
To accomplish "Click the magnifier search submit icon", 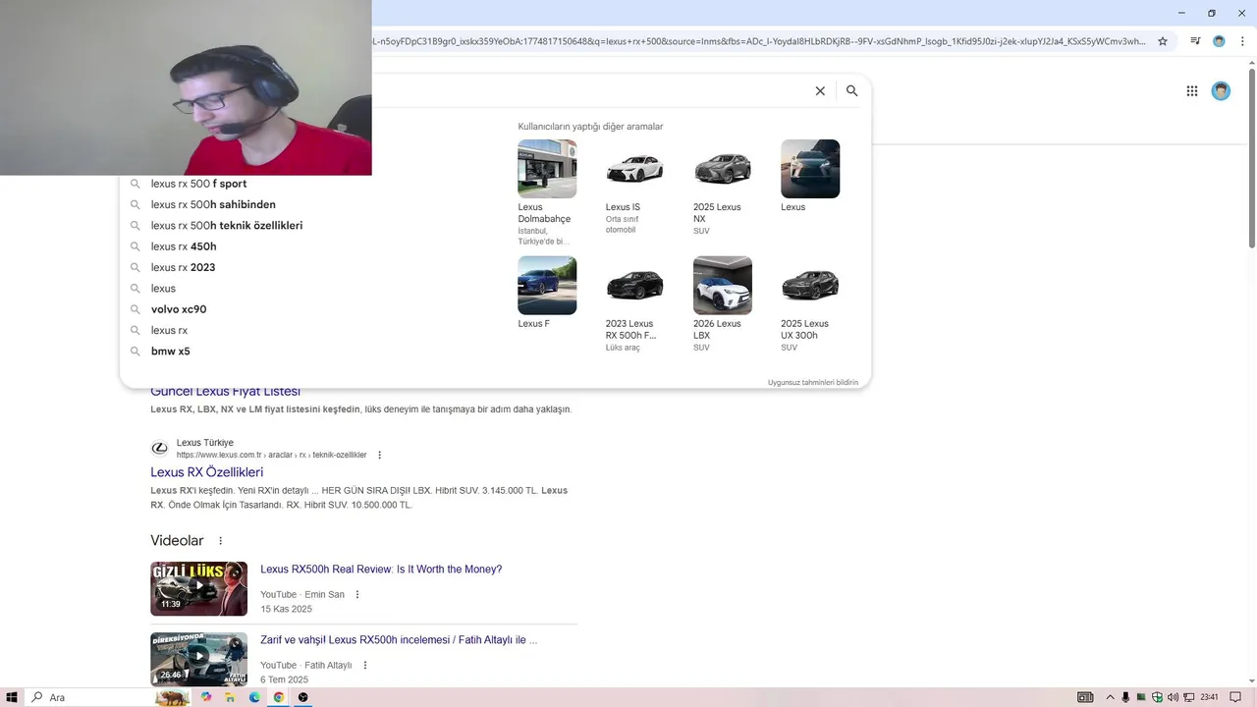I will tap(852, 91).
